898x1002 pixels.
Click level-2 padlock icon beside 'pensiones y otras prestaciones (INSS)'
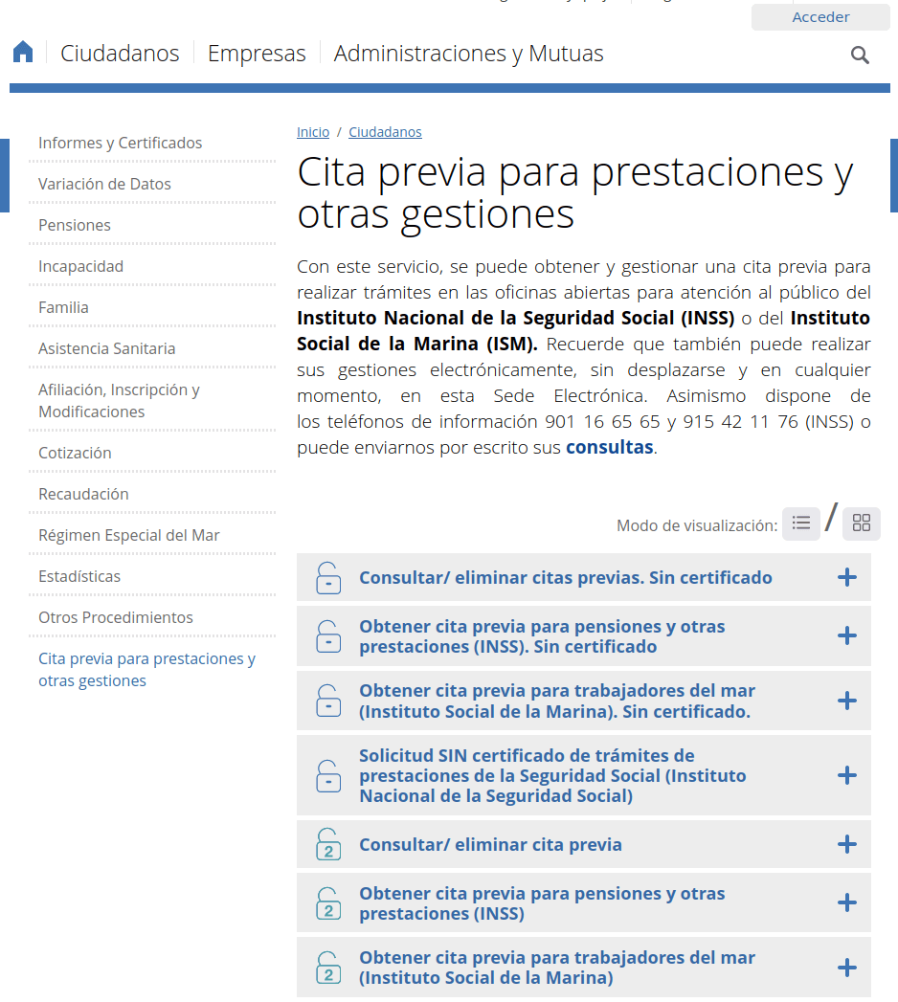coord(328,903)
